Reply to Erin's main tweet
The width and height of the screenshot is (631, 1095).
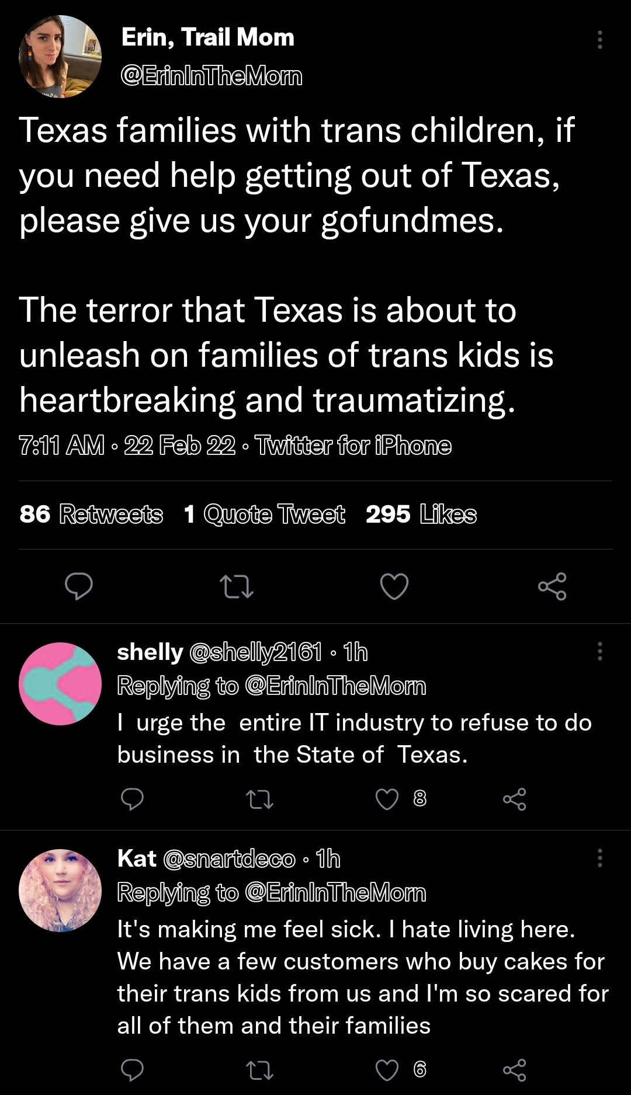[x=79, y=586]
